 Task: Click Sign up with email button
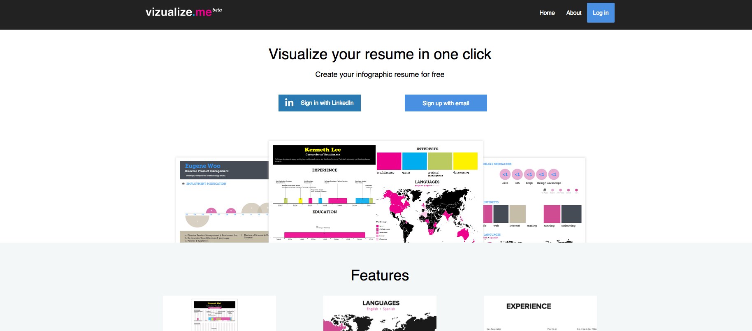[446, 103]
